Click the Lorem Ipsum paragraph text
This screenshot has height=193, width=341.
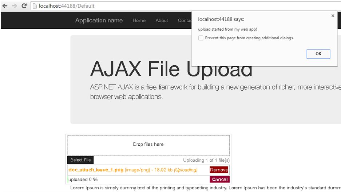click(x=206, y=188)
